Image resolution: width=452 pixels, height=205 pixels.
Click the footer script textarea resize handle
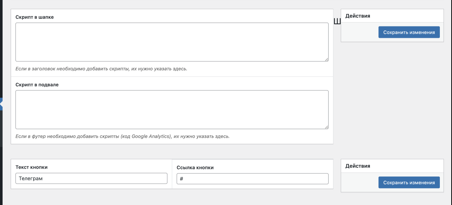tap(326, 127)
